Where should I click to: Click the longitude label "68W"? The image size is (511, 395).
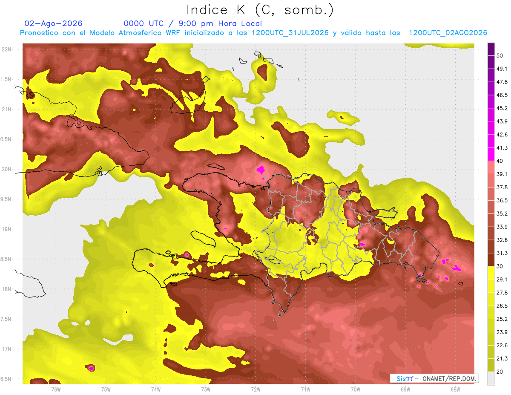coord(455,389)
